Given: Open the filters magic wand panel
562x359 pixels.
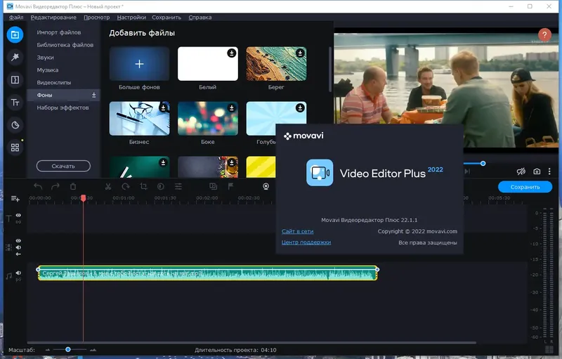Looking at the screenshot, I should (15, 57).
